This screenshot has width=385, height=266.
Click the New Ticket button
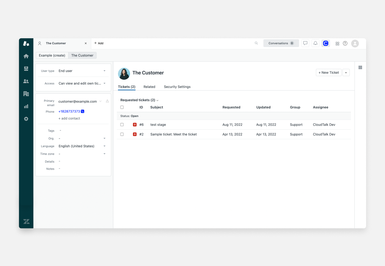click(329, 73)
